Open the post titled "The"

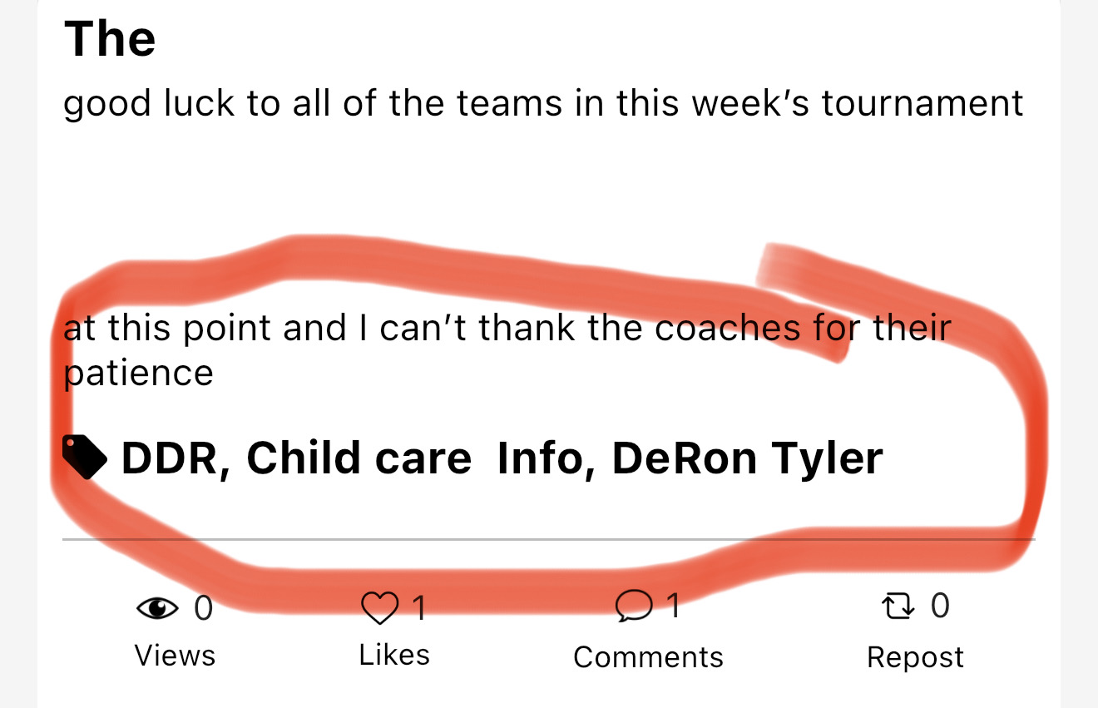[x=110, y=39]
